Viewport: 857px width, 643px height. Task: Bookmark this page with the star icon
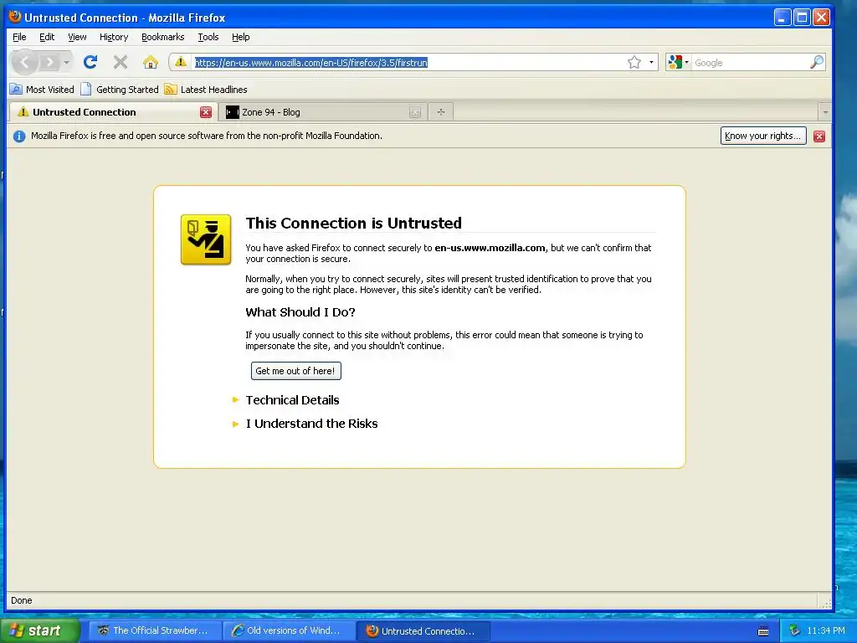point(634,62)
